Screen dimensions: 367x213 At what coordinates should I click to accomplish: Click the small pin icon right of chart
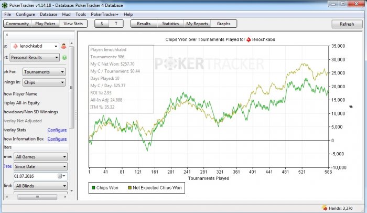coord(351,106)
